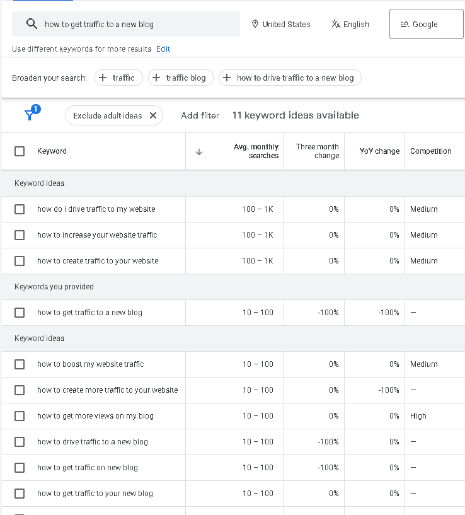Check 'how to create traffic to your website' row

point(20,261)
